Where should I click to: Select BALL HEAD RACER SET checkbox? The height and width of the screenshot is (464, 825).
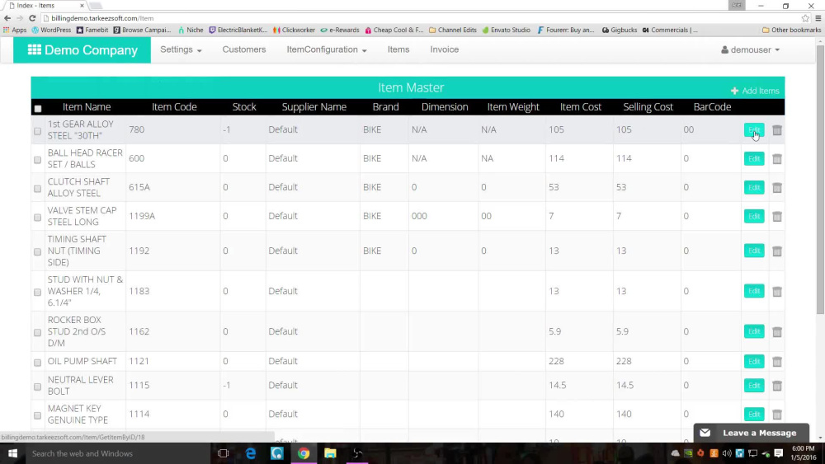point(37,160)
